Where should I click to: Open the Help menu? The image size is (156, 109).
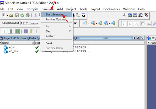141,9
